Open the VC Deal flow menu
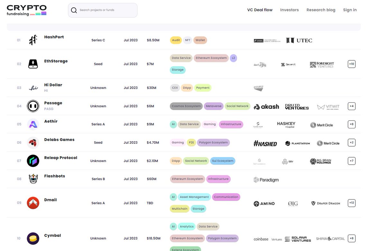Image resolution: width=386 pixels, height=251 pixels. [x=260, y=10]
